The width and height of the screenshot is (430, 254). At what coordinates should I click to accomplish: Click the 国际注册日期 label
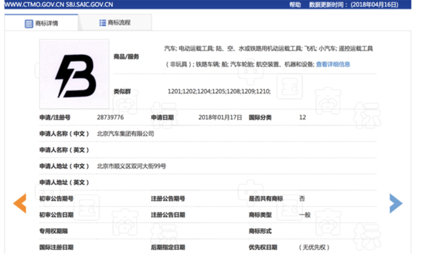point(56,248)
